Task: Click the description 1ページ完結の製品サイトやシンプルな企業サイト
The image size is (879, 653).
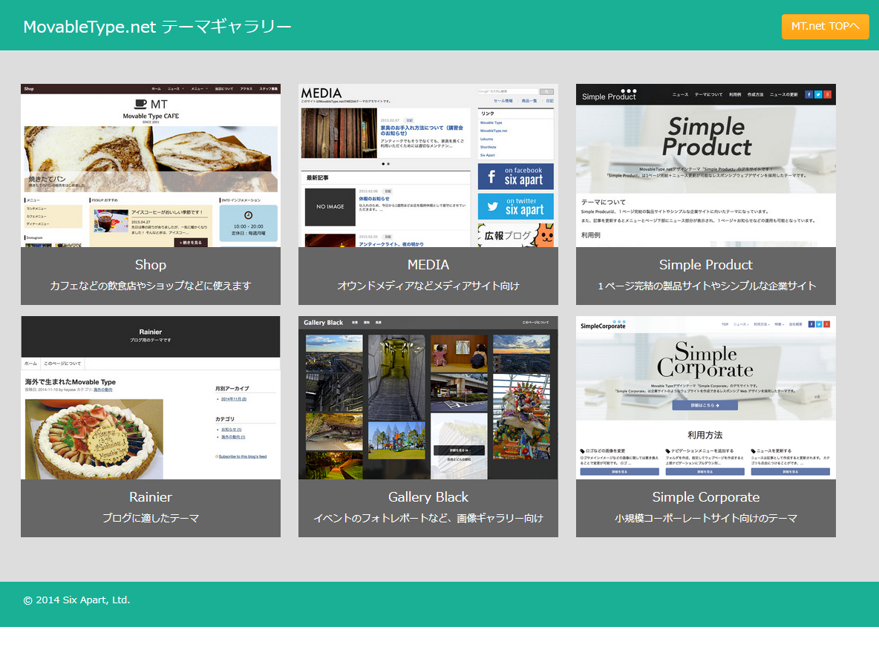Action: tap(706, 286)
